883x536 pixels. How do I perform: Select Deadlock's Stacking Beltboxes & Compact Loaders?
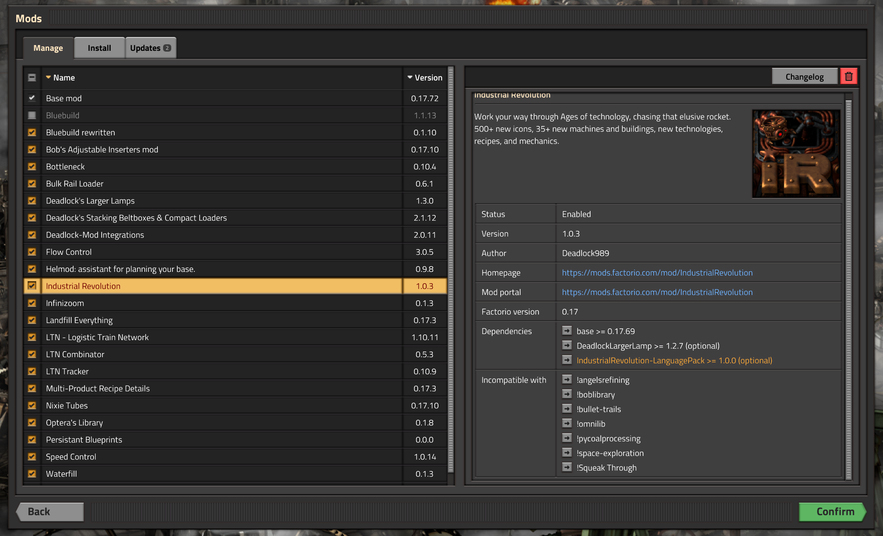point(222,218)
